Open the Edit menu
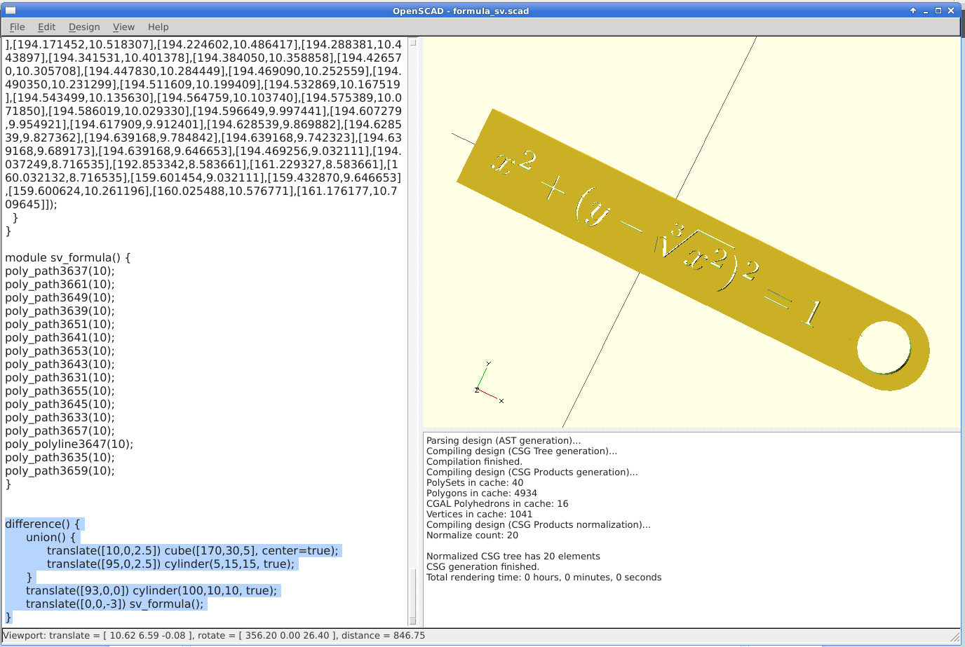Screen dimensions: 965x647 [46, 27]
